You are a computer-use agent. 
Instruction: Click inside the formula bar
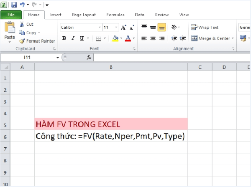(172, 58)
